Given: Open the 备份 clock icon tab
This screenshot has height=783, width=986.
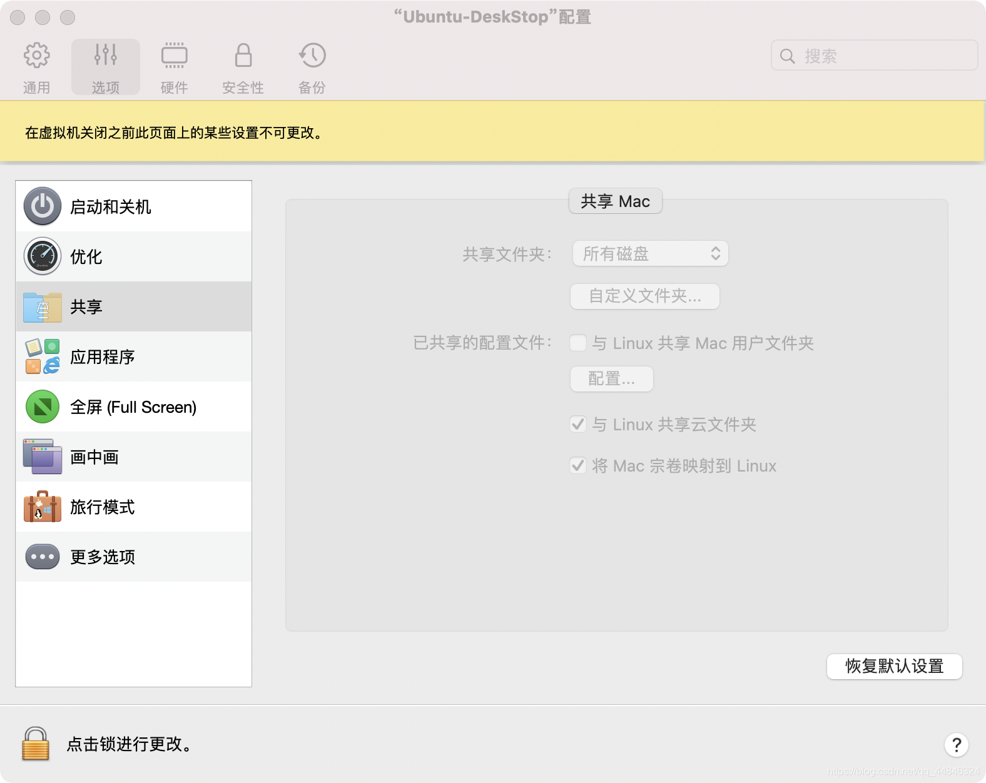Looking at the screenshot, I should coord(312,67).
